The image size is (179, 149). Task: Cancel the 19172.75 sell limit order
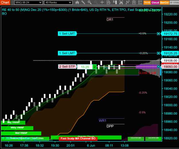(158, 34)
